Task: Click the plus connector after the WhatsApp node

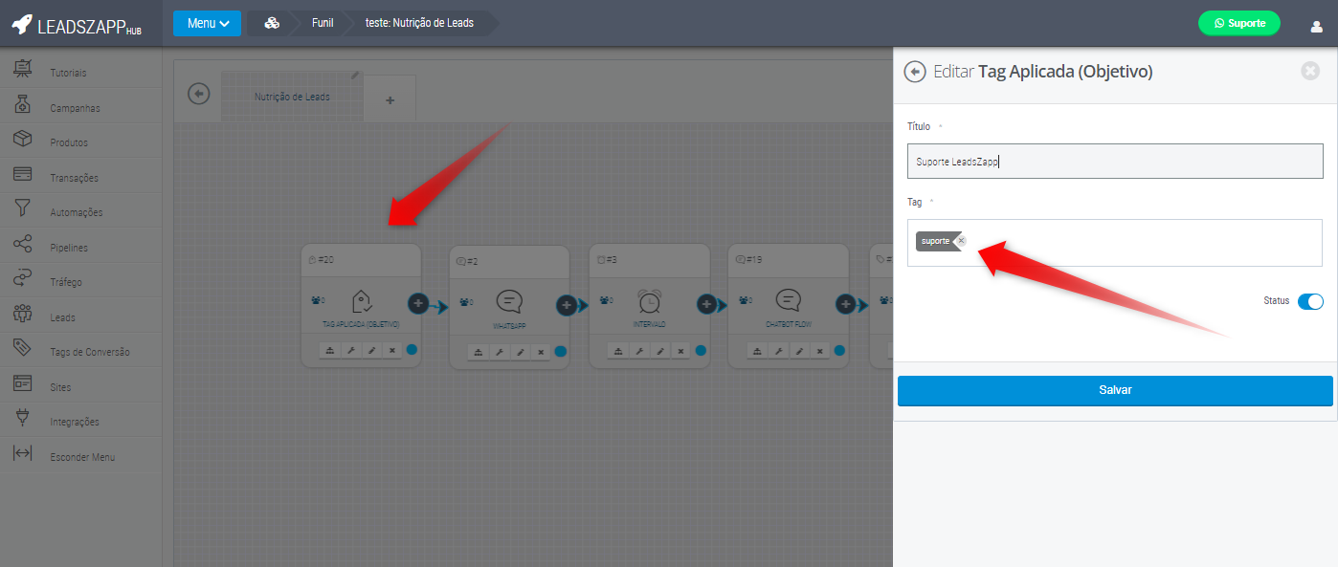Action: [x=566, y=305]
